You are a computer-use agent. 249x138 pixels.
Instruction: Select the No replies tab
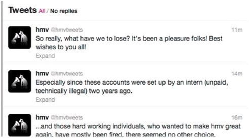(64, 11)
